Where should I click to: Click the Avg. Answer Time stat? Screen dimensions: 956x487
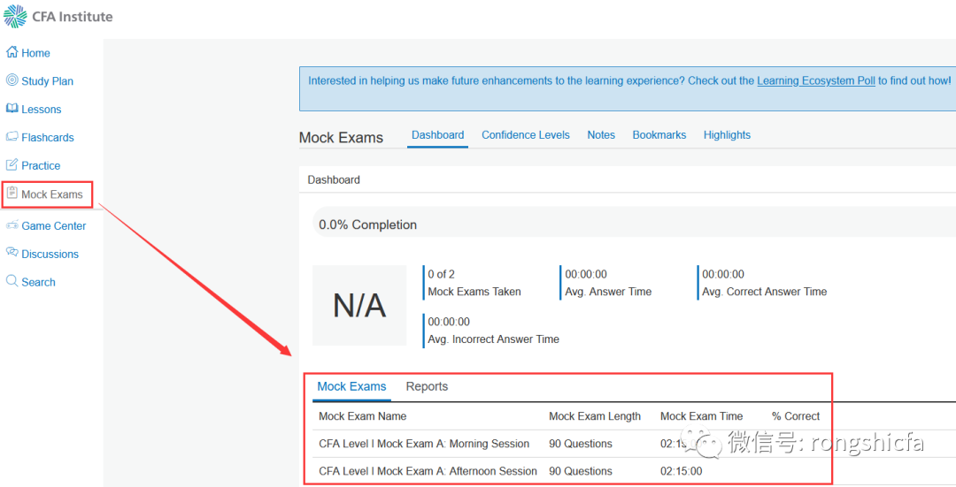pos(608,283)
